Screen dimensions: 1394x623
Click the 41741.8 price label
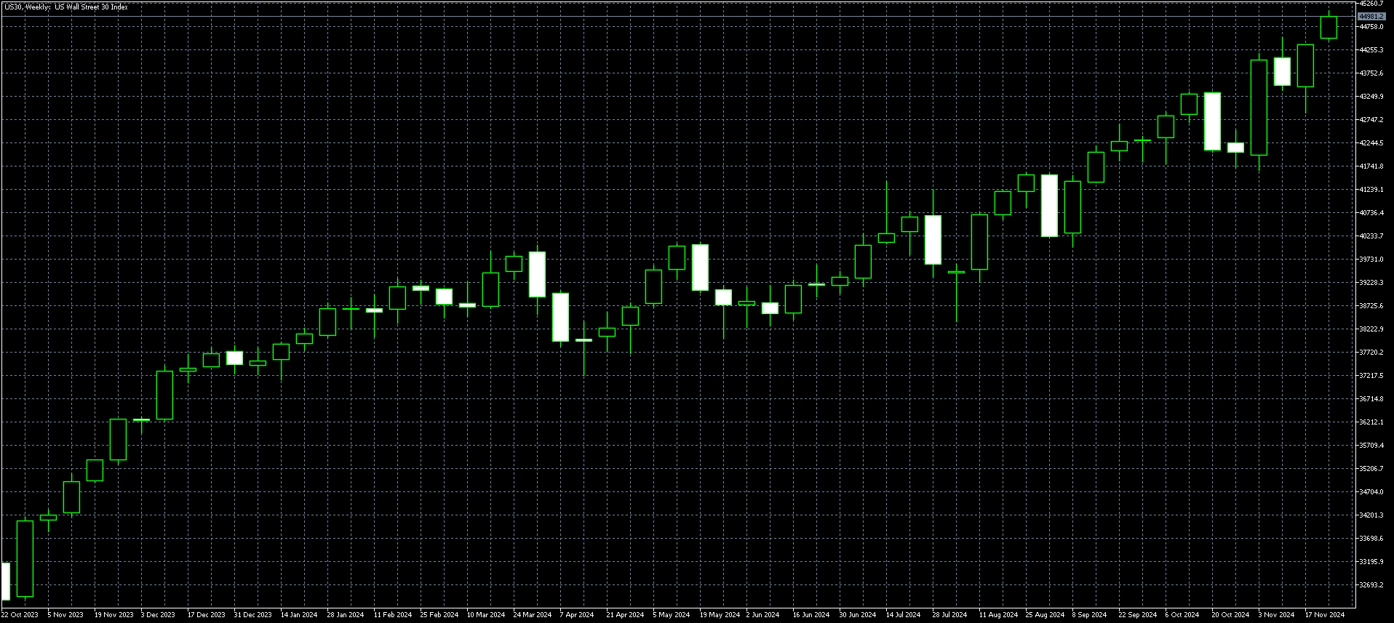coord(1371,166)
